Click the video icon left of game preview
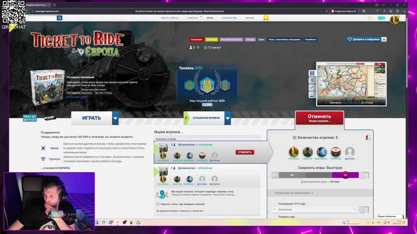Viewport: 417px width, 234px height. (x=312, y=80)
